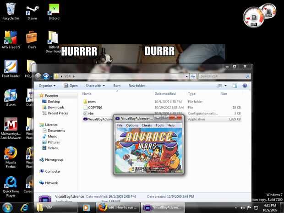
Task: Click the change view icon in Explorer toolbar
Action: (219, 86)
